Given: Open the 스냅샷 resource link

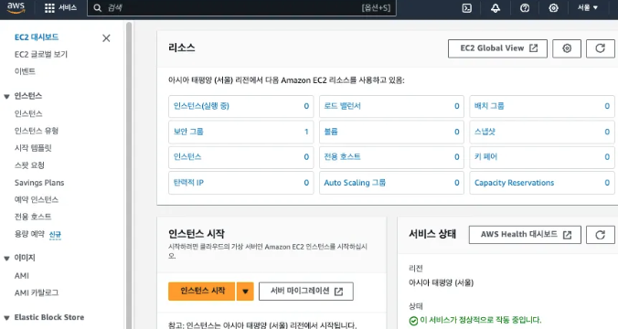Looking at the screenshot, I should 485,132.
